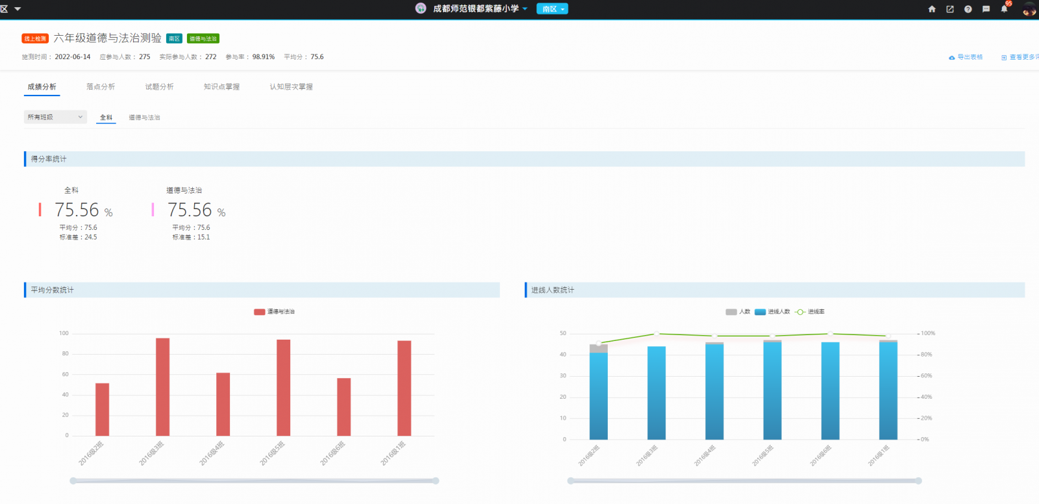Switch to the 知识点掌握 tab

pos(221,87)
